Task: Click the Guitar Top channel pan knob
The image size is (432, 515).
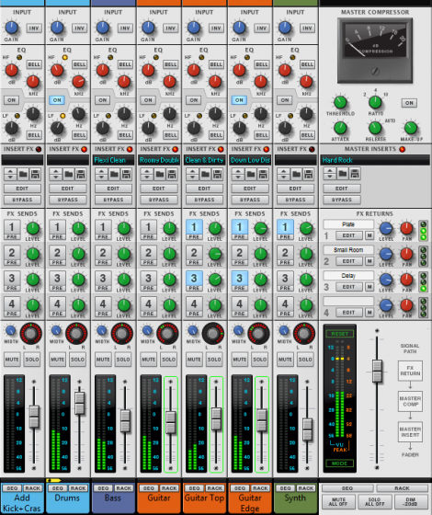Action: [x=212, y=333]
